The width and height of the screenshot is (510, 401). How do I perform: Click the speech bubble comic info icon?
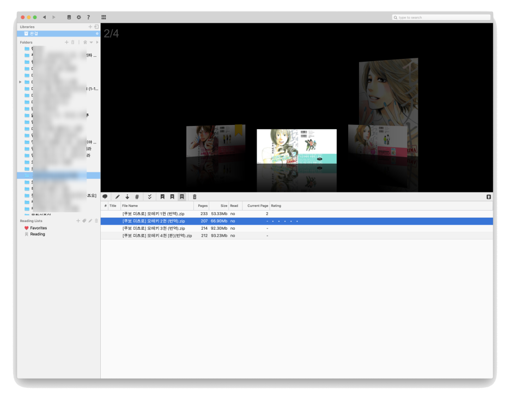click(105, 196)
